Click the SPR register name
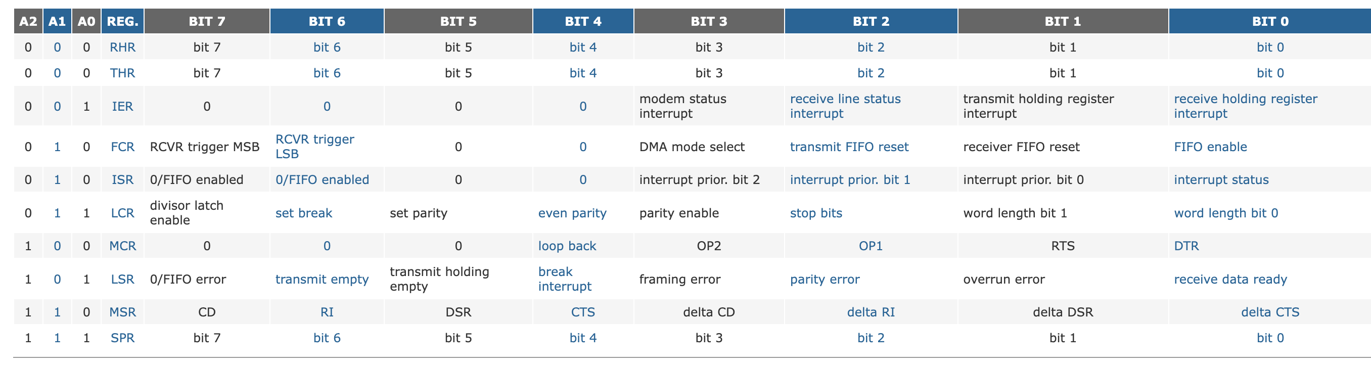 point(122,338)
